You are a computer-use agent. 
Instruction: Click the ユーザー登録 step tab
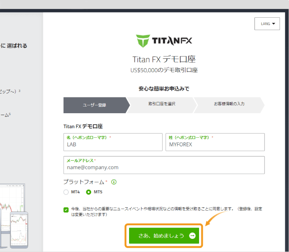pyautogui.click(x=96, y=105)
